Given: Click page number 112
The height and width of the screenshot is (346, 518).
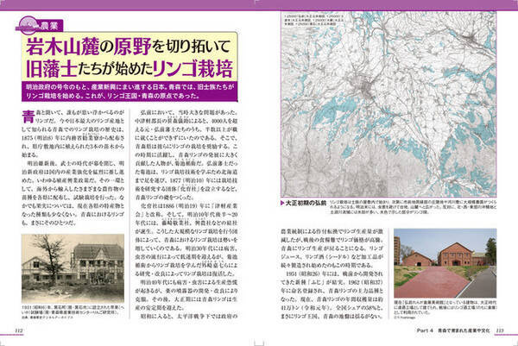Looking at the screenshot, I should (x=17, y=330).
